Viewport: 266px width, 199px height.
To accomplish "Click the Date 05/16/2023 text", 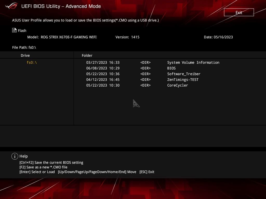I will (218, 37).
